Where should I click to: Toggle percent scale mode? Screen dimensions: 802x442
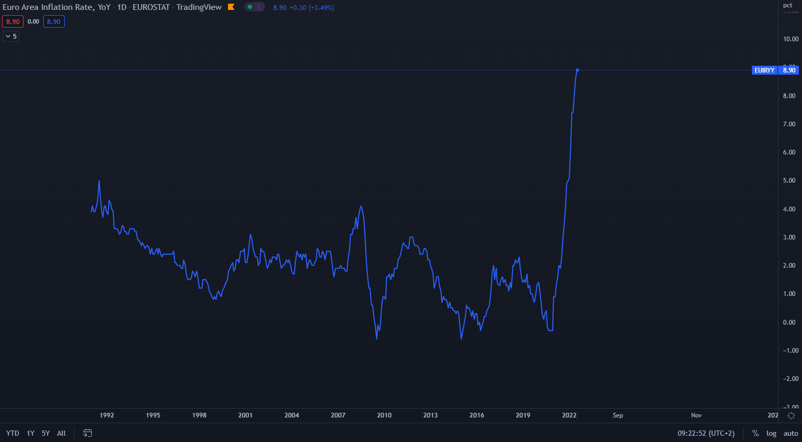[755, 433]
